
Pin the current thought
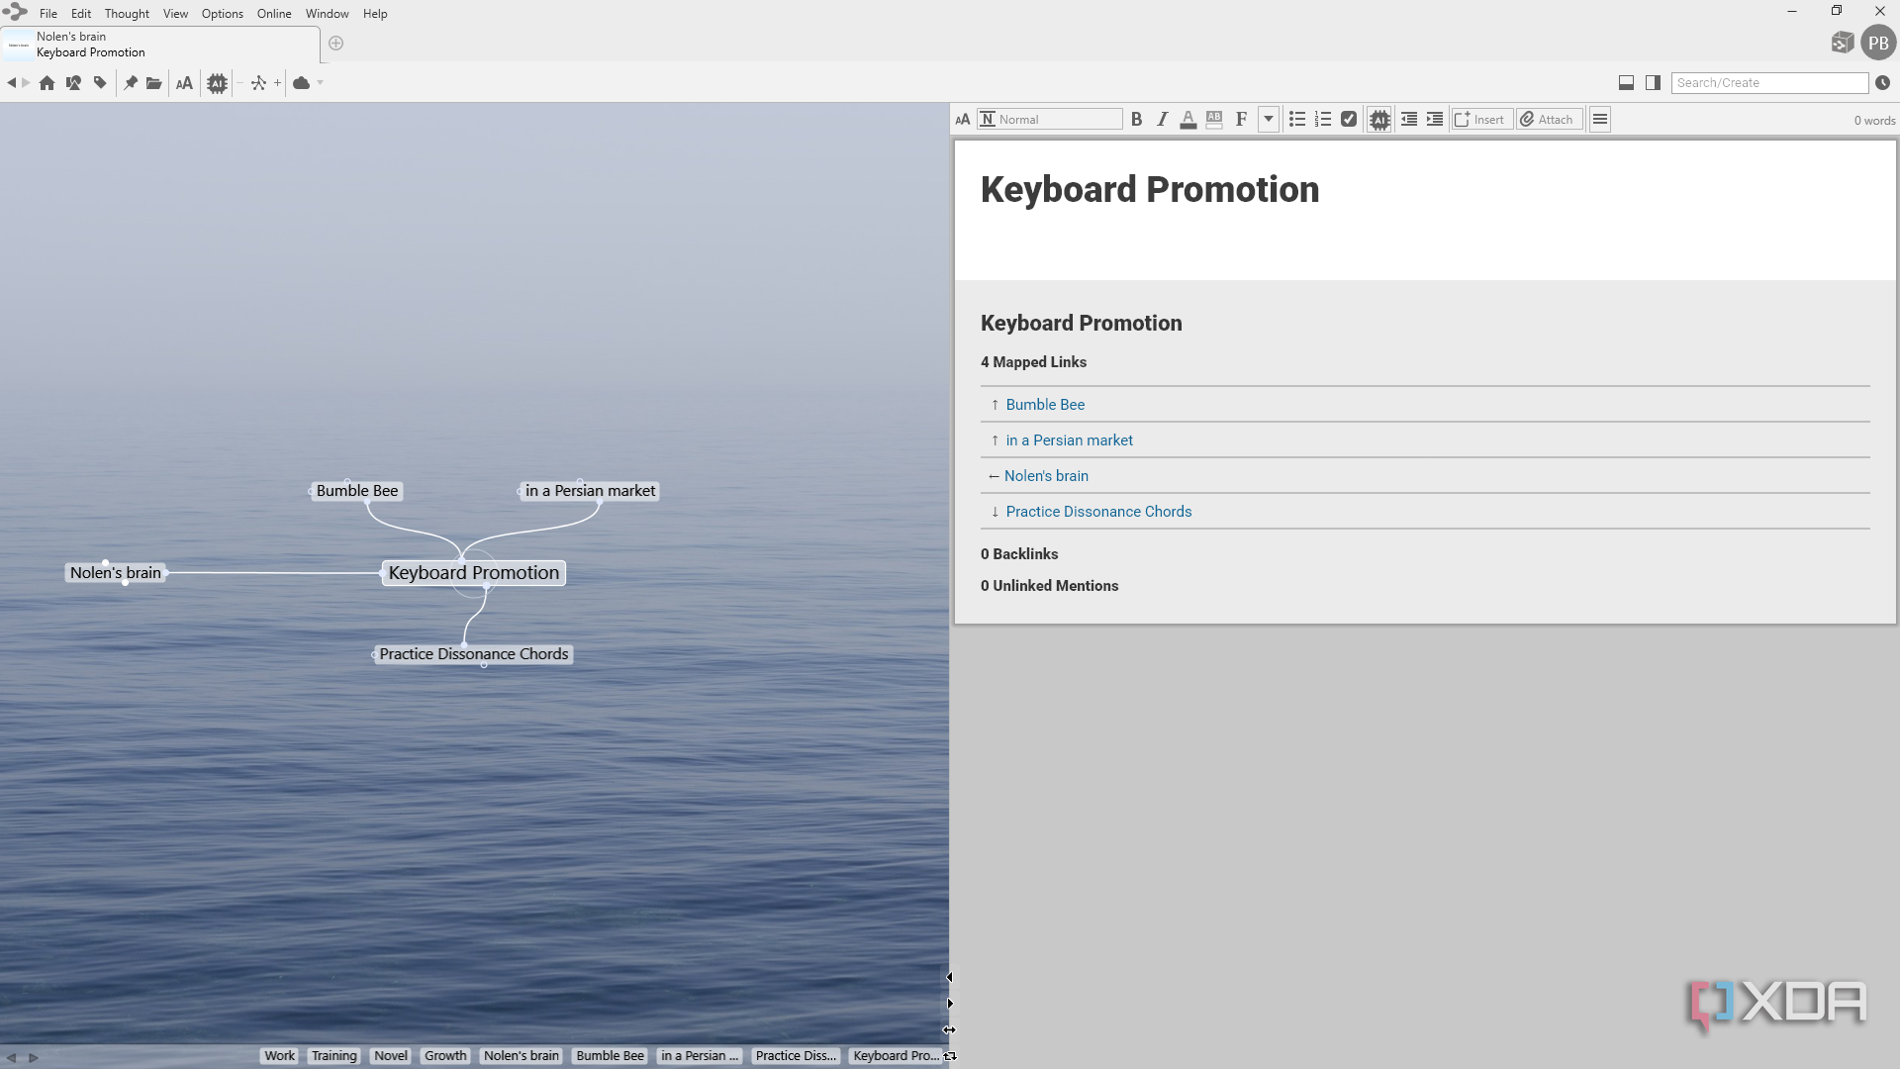130,83
